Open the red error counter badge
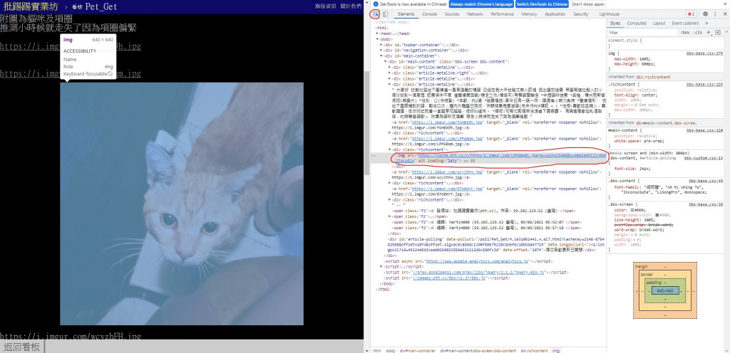The image size is (730, 353). [692, 14]
